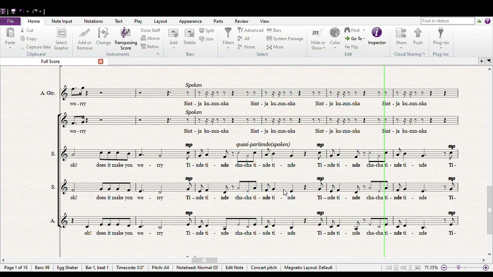Click the horizontal scrollbar thumb
Viewport: 493px width, 277px height.
(204, 260)
